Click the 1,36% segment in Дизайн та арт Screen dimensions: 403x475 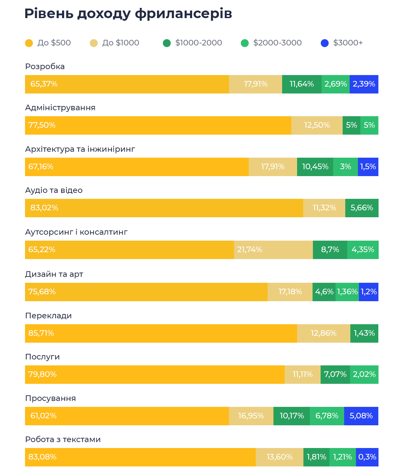347,292
